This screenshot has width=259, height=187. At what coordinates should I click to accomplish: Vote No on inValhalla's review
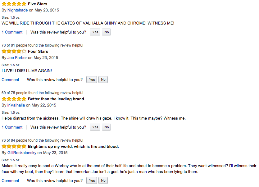point(107,127)
